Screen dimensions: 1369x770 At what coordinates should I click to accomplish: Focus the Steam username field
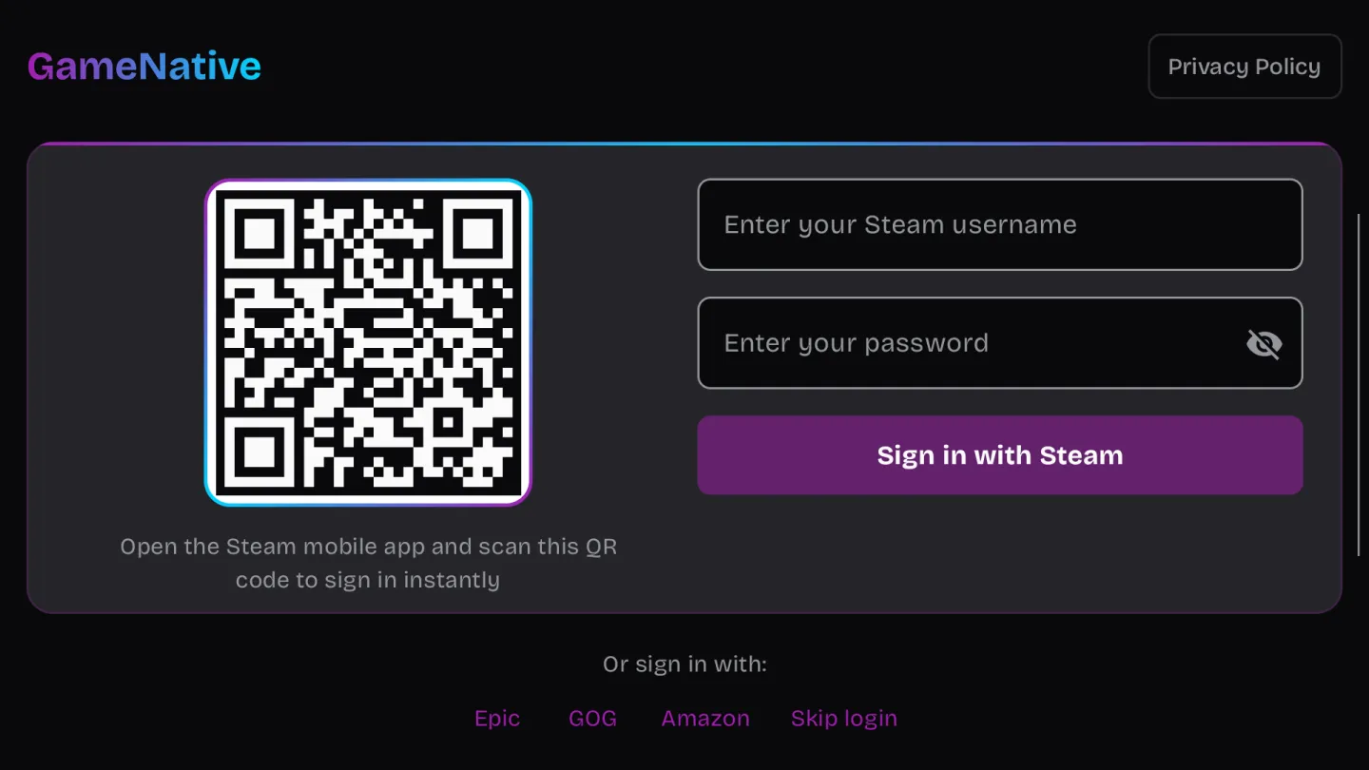[1000, 224]
